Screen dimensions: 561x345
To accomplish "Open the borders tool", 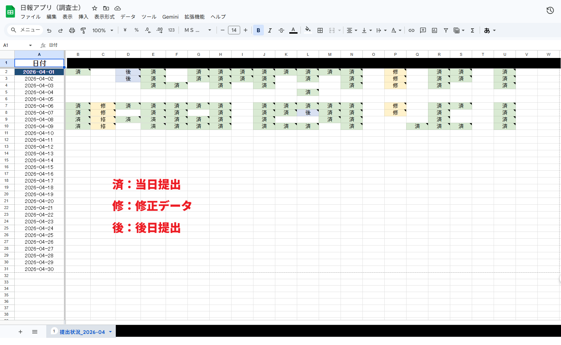I will pos(320,30).
